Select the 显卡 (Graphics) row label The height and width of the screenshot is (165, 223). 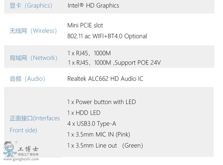click(x=31, y=6)
